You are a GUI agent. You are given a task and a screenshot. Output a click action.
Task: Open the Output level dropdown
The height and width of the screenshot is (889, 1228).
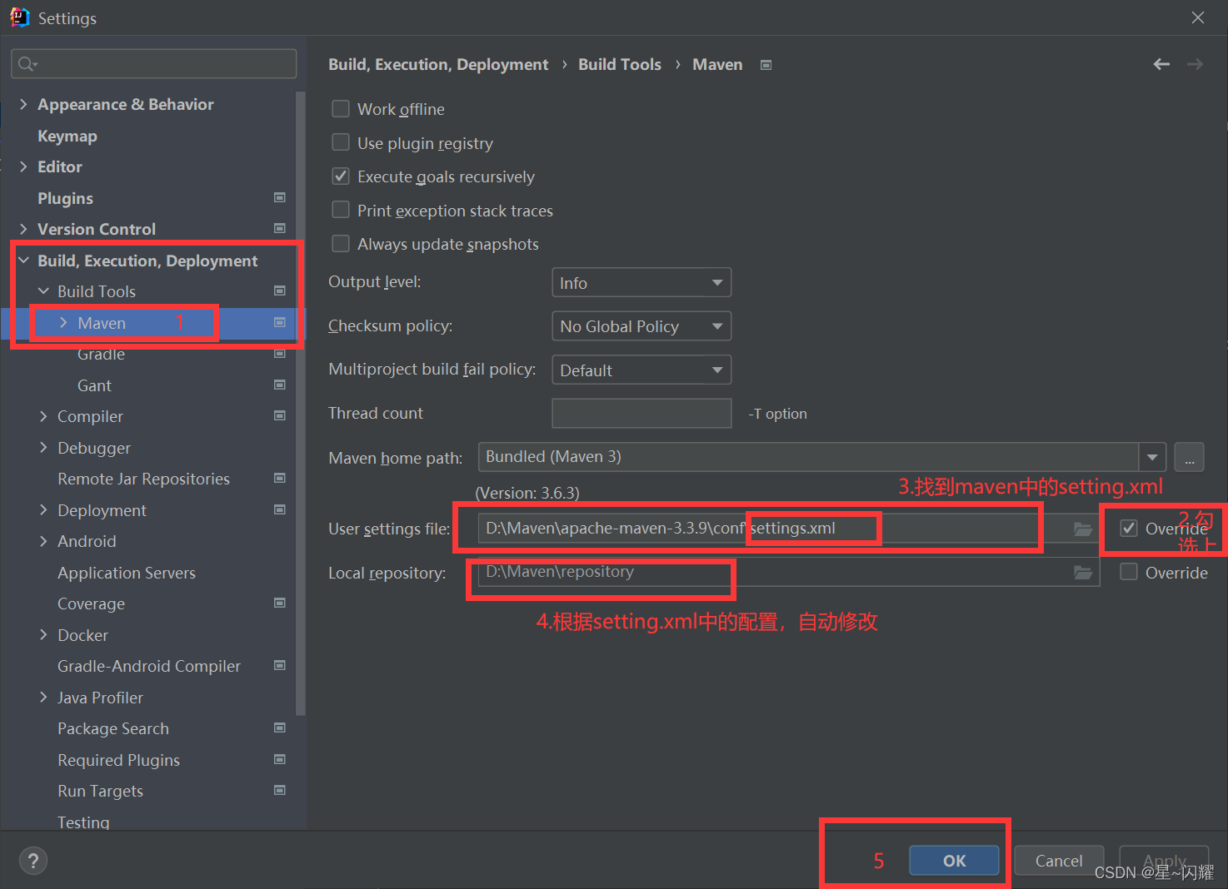(641, 282)
